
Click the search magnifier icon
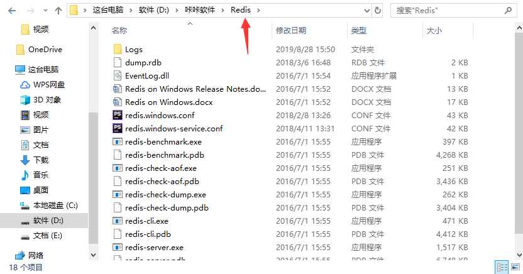(508, 11)
